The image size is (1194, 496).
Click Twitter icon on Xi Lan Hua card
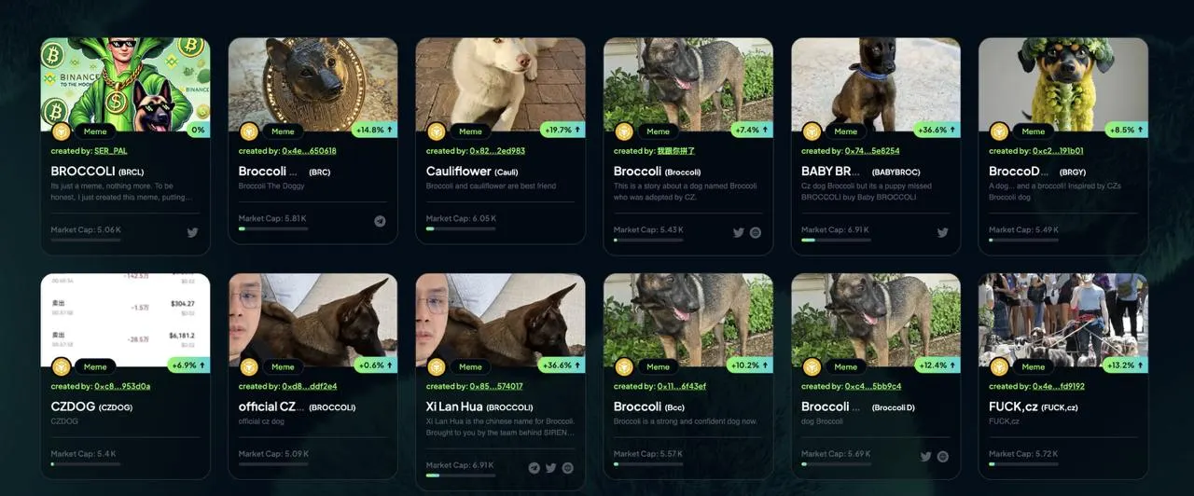tap(551, 468)
